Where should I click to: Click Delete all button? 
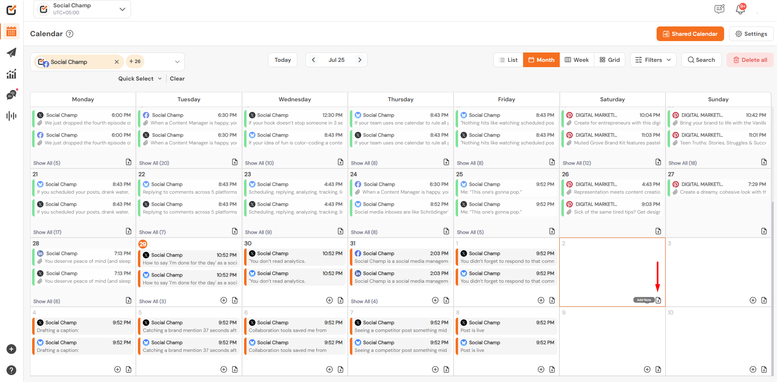pyautogui.click(x=750, y=60)
